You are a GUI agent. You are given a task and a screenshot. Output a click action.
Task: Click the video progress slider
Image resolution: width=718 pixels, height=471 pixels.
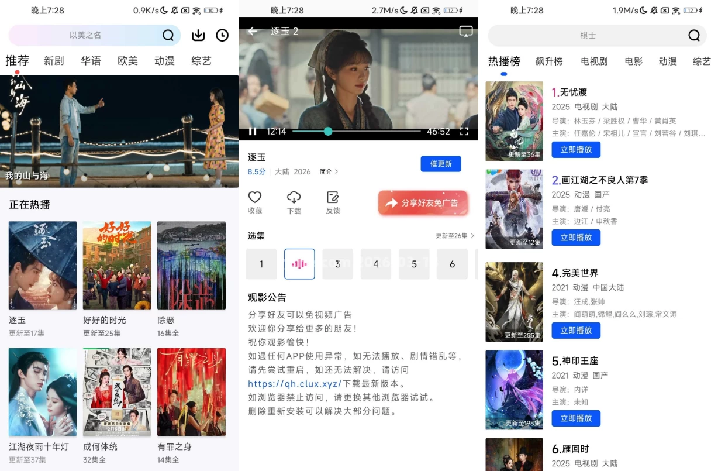click(327, 132)
